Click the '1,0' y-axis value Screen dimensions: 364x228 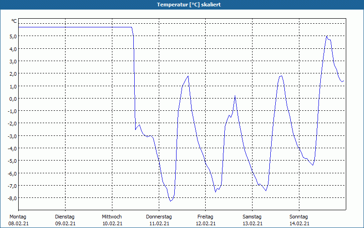click(x=13, y=86)
